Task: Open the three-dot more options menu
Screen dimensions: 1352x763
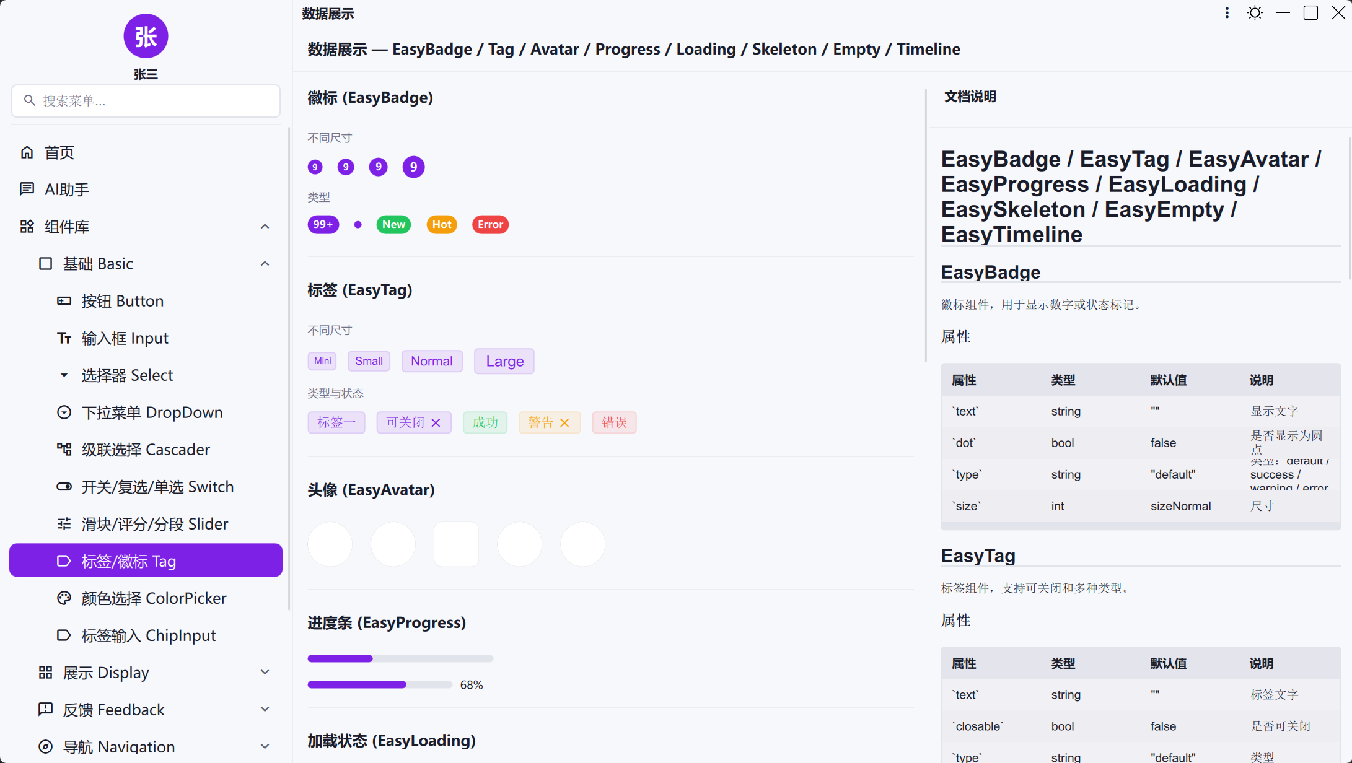Action: (x=1227, y=13)
